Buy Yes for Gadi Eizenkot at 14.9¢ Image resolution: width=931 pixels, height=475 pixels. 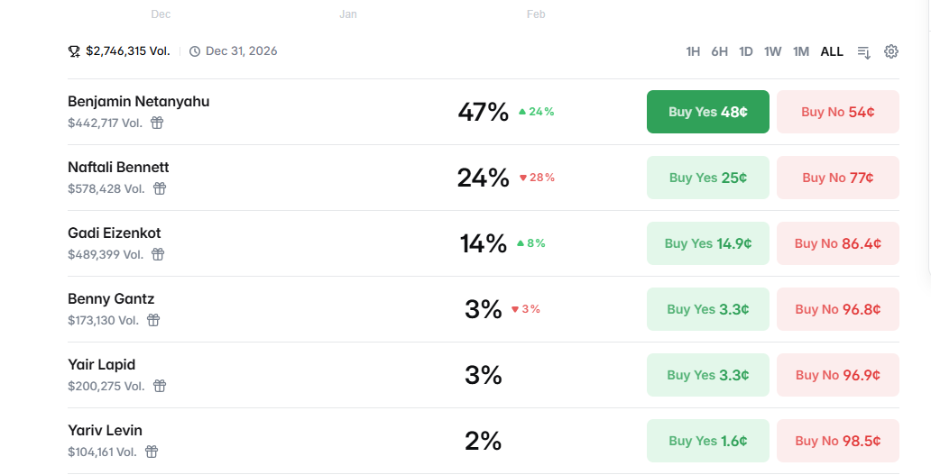tap(708, 243)
